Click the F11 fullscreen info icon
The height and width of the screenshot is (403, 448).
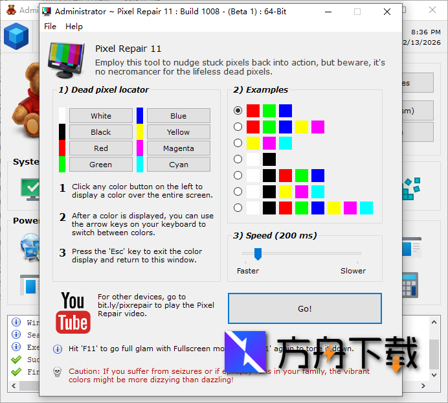coord(57,349)
